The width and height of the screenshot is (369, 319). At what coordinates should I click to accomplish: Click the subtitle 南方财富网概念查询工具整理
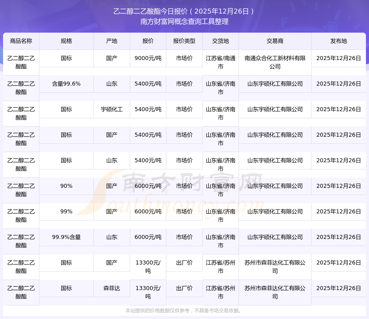click(184, 22)
